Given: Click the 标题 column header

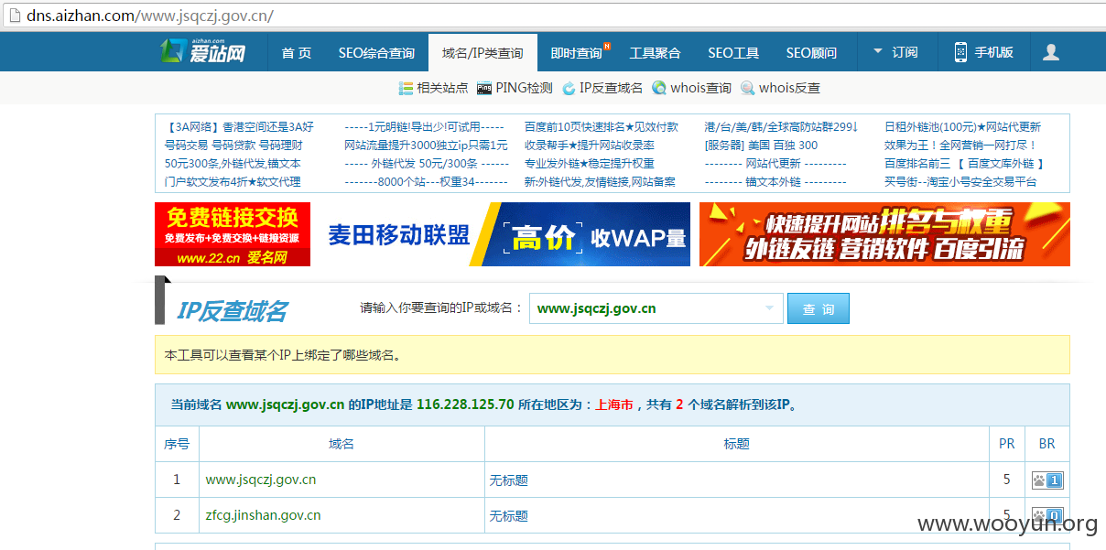Looking at the screenshot, I should [x=737, y=444].
